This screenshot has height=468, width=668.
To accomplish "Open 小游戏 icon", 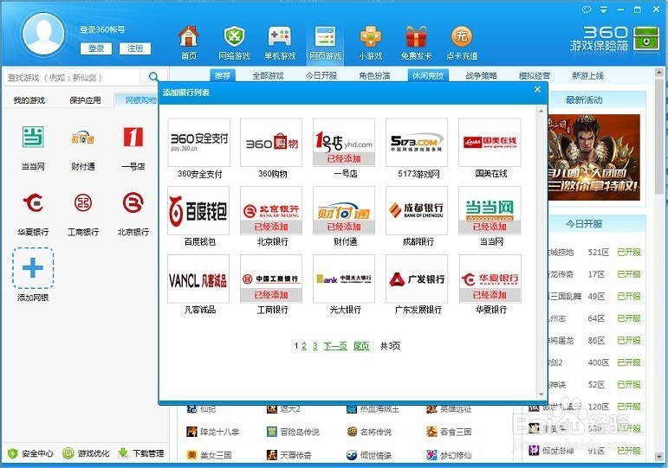I will tap(371, 42).
